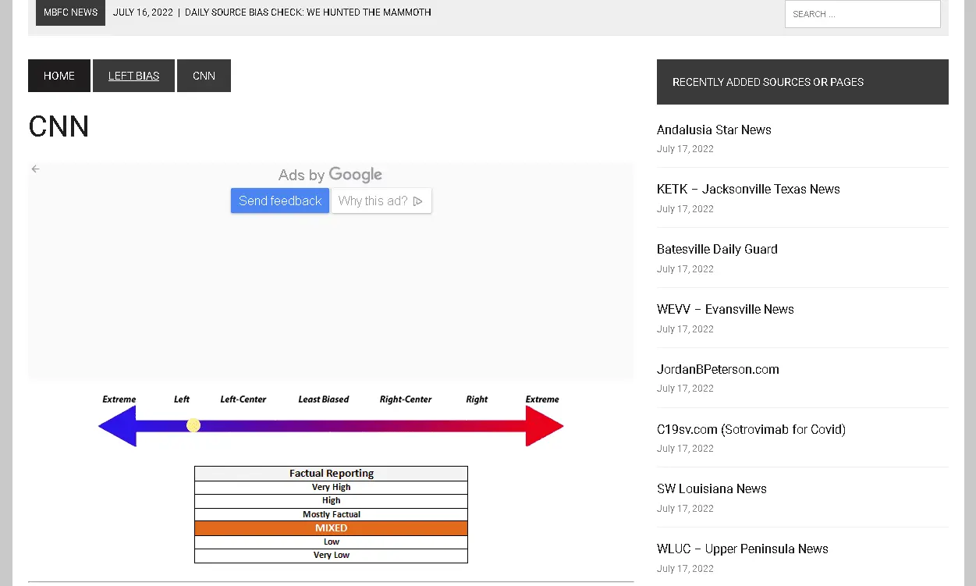Visit the Batesville Daily Guard page
The height and width of the screenshot is (586, 976).
click(717, 249)
